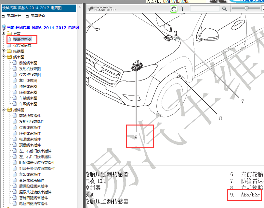This screenshot has width=264, height=208.
Task: Open 车厢线束图 page
Action: pos(28,104)
